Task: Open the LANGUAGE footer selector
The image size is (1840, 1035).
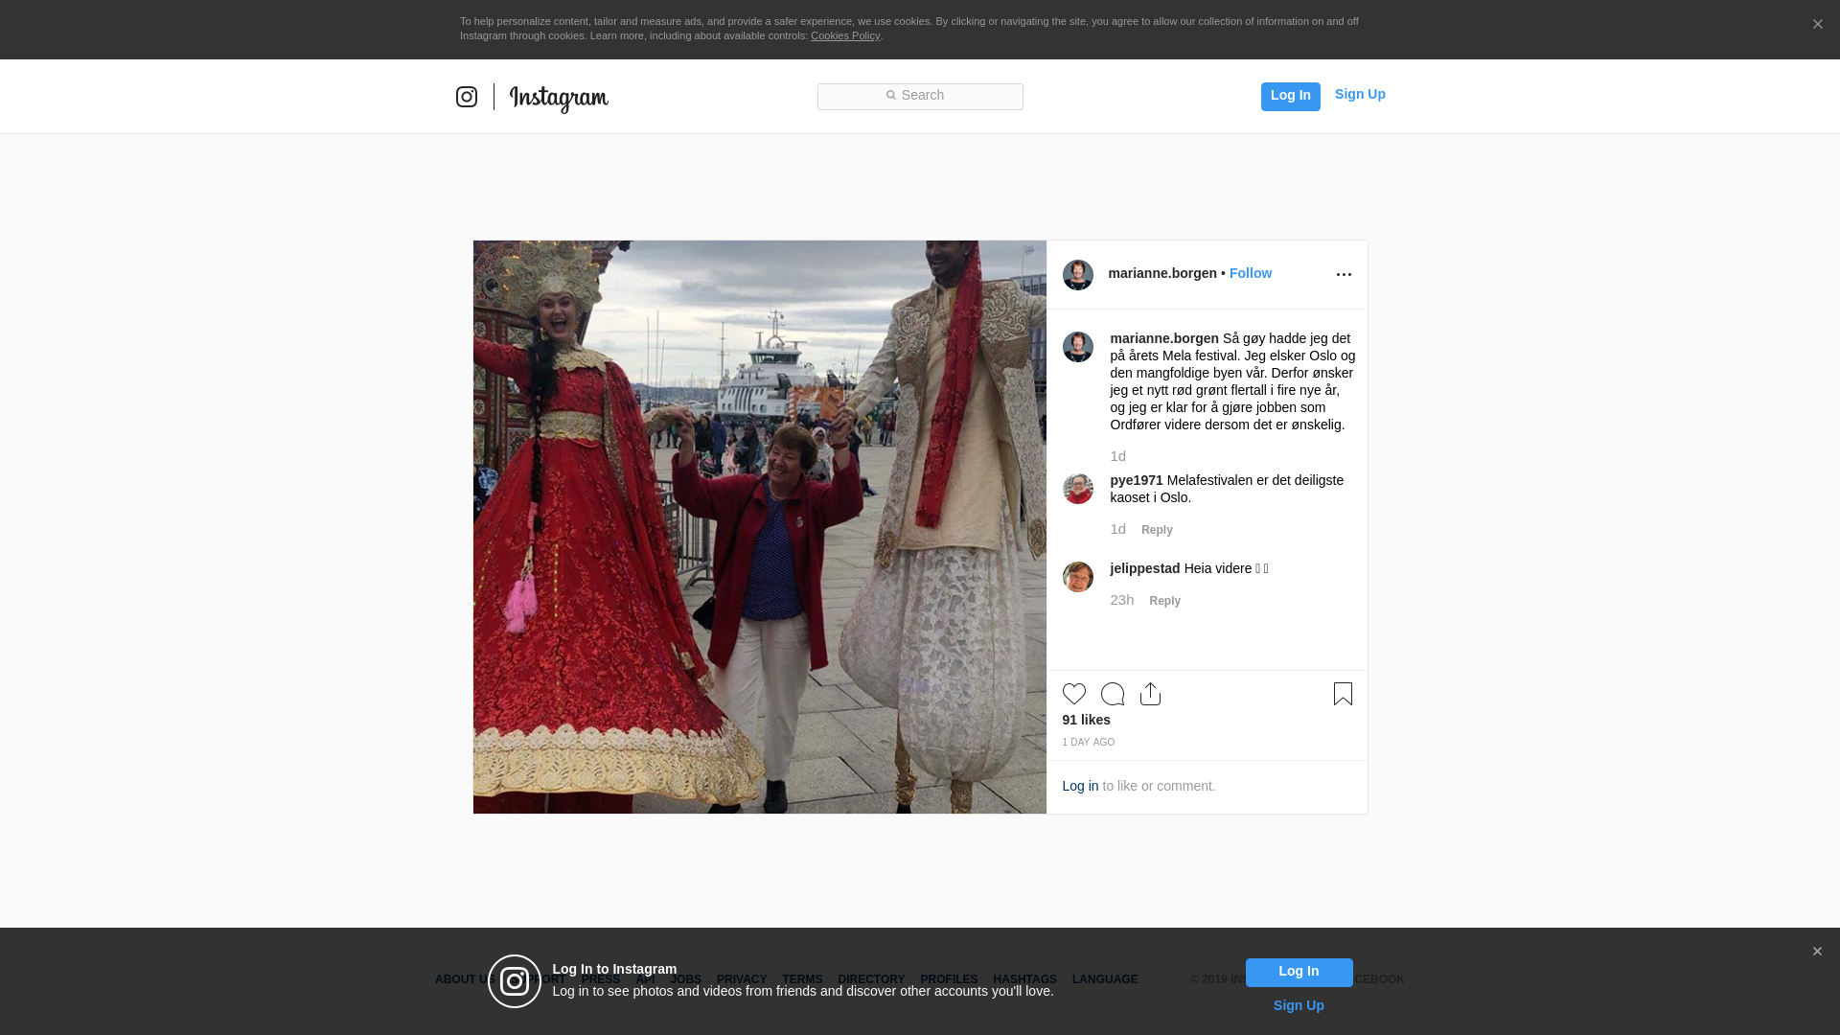Action: (x=1105, y=979)
